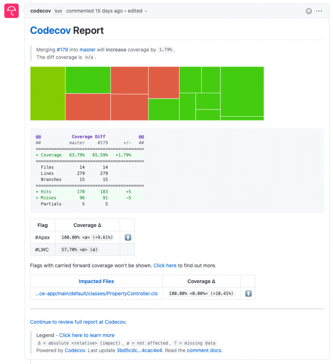Open pull request #179 link
The width and height of the screenshot is (333, 364).
(x=62, y=50)
